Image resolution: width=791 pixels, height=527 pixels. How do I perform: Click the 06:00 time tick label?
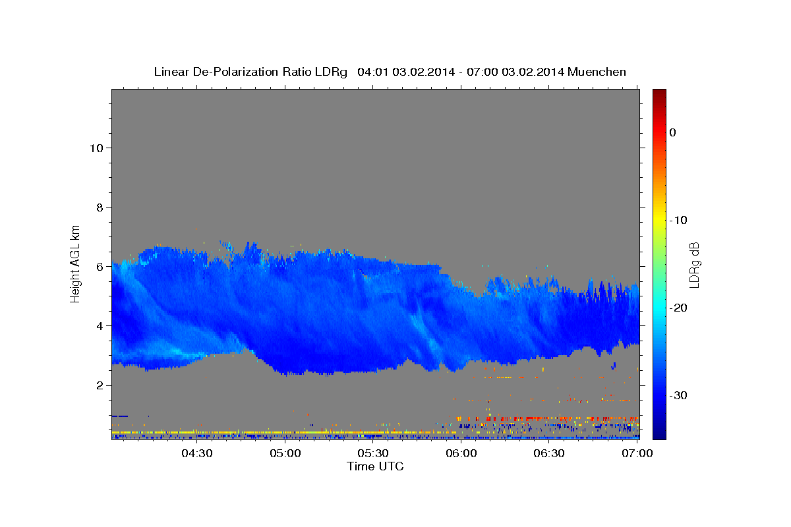pos(461,453)
